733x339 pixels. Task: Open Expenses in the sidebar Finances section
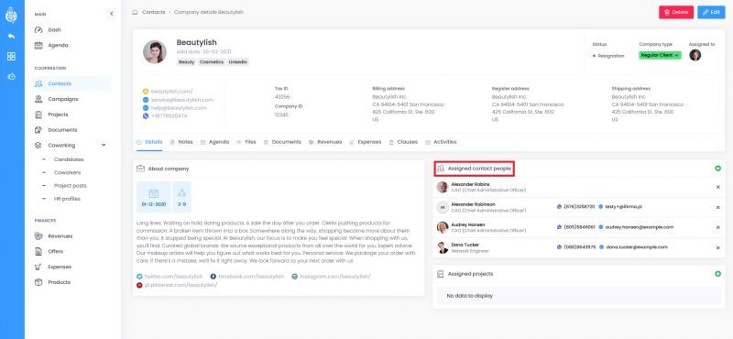point(60,267)
